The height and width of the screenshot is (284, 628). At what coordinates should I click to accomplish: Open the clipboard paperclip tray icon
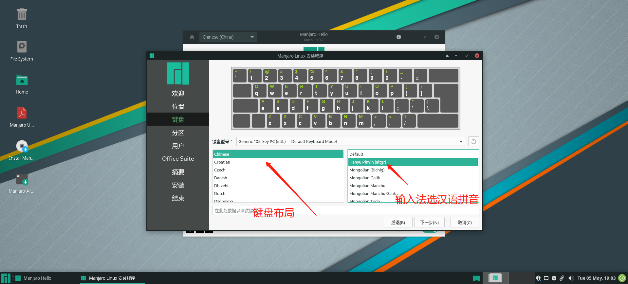pyautogui.click(x=562, y=278)
